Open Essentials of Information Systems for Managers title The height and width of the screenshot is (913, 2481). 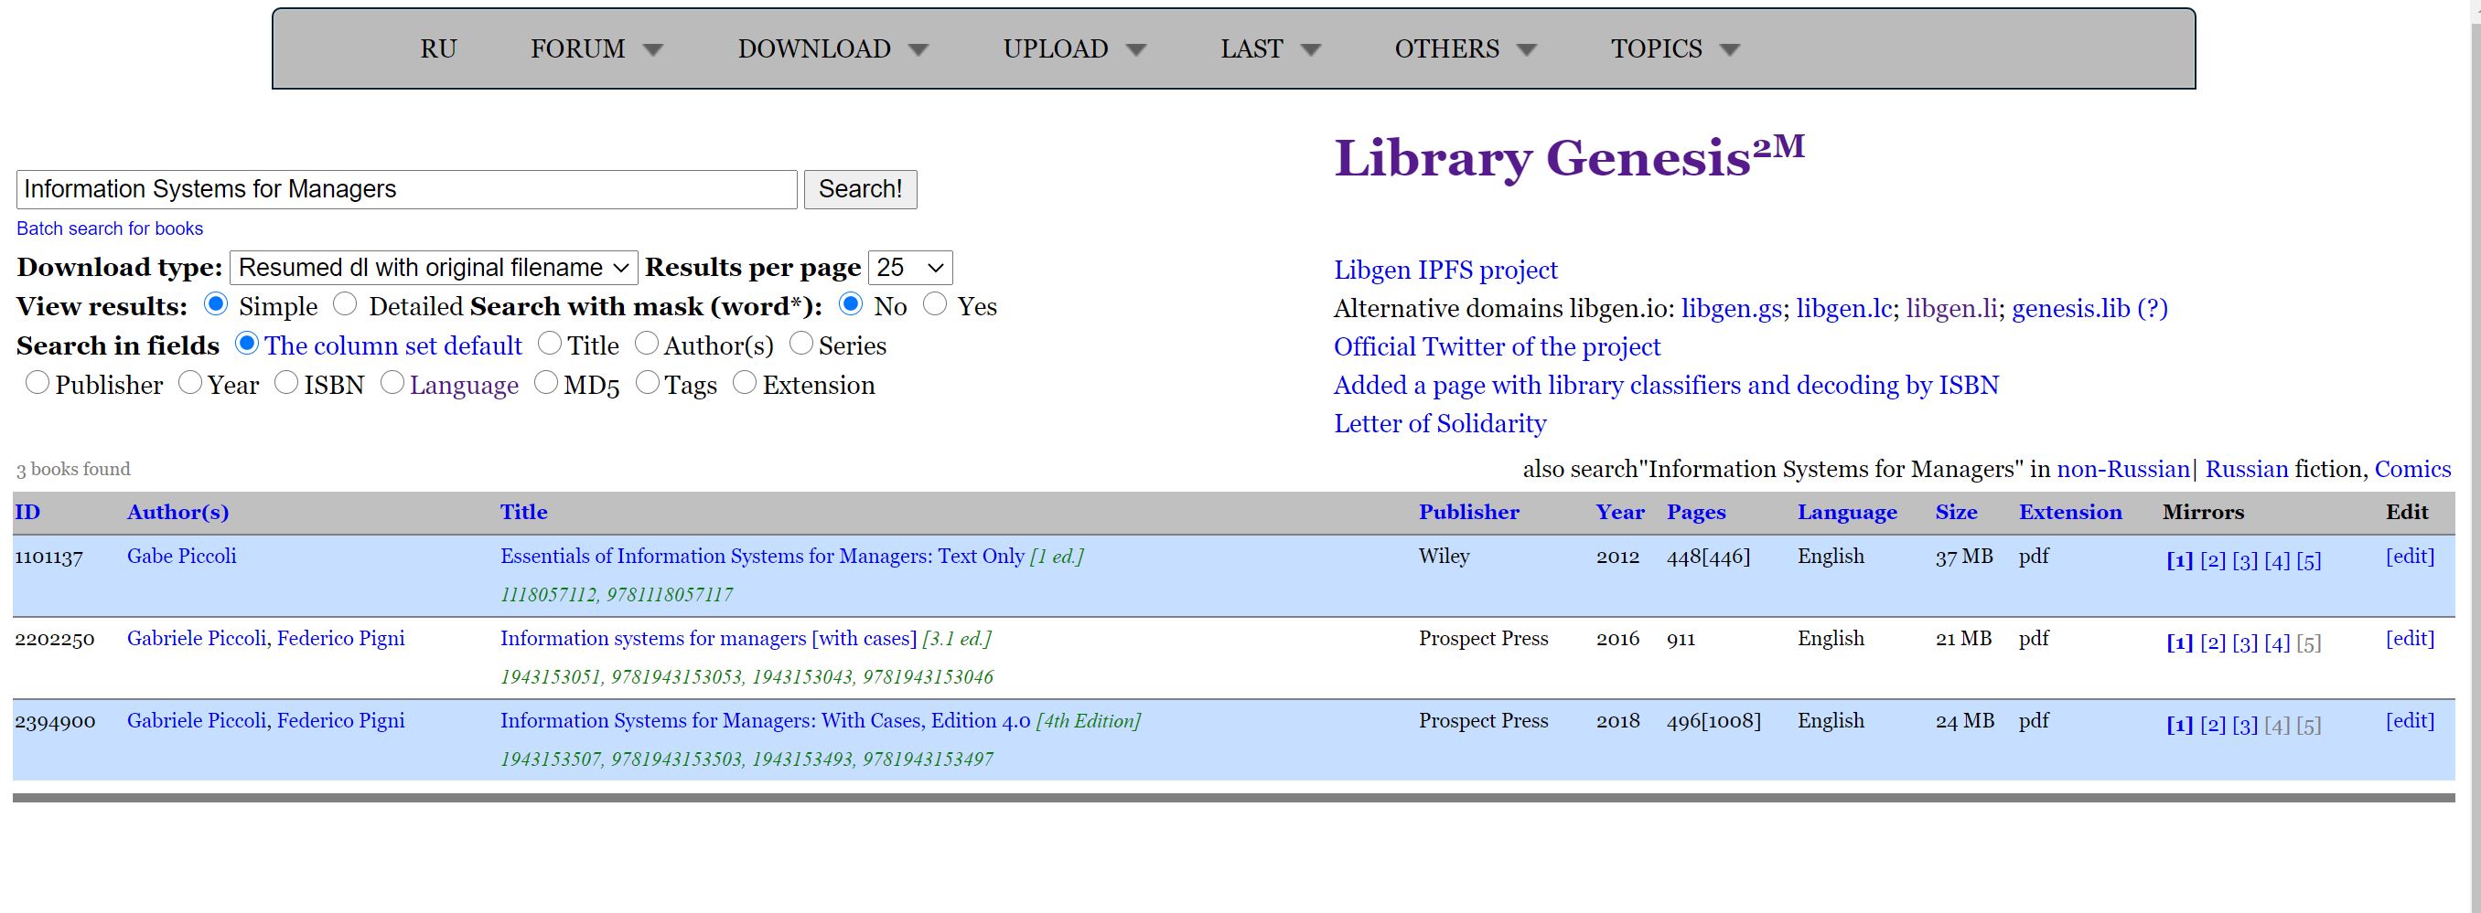coord(762,557)
